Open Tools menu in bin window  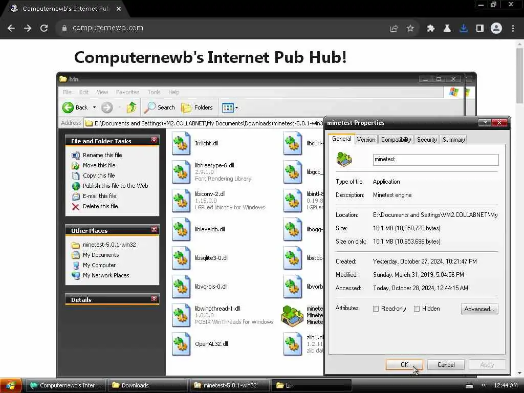coord(154,92)
